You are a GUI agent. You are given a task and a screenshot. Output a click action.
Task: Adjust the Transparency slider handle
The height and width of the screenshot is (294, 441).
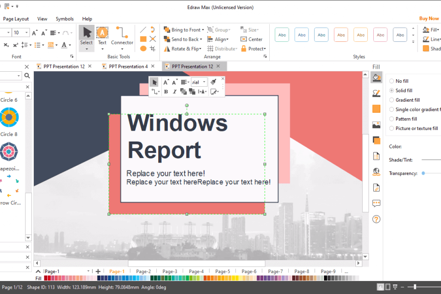(423, 173)
